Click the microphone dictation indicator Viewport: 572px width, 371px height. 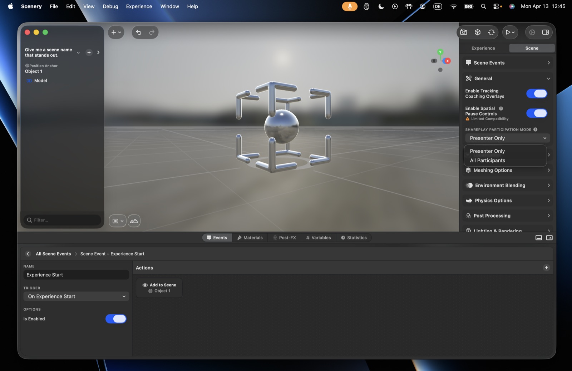tap(350, 6)
